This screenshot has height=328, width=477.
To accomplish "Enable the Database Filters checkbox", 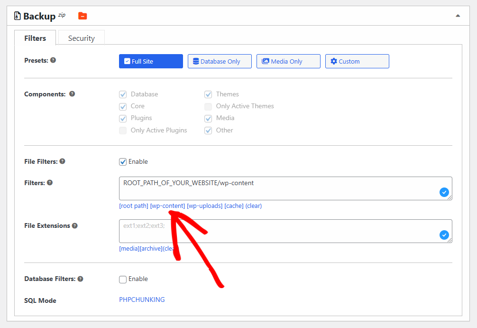I will click(x=123, y=280).
